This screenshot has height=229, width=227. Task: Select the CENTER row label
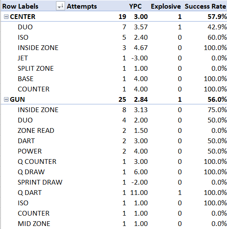tap(22, 17)
